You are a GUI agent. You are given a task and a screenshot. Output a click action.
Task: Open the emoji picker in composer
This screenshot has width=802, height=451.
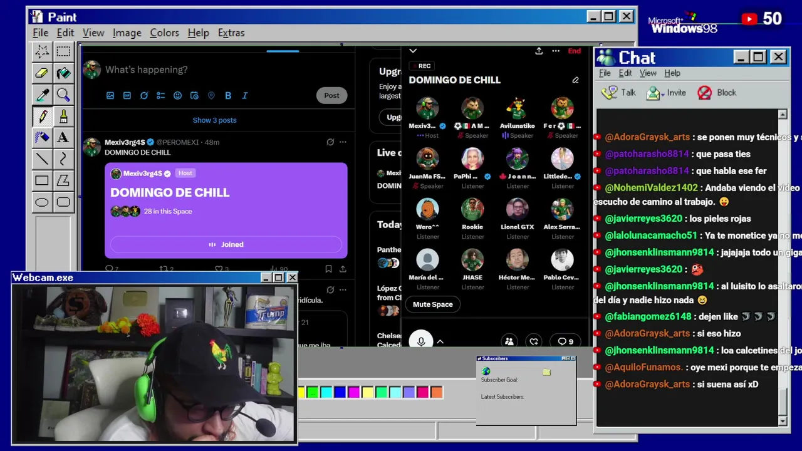pos(177,95)
